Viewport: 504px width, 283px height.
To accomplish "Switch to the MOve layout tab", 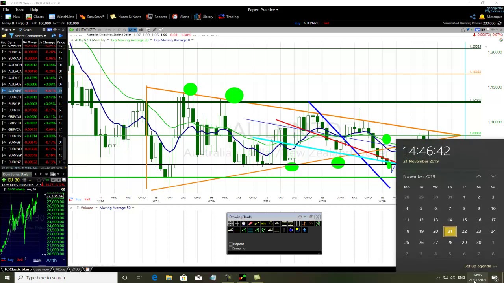I will point(60,269).
